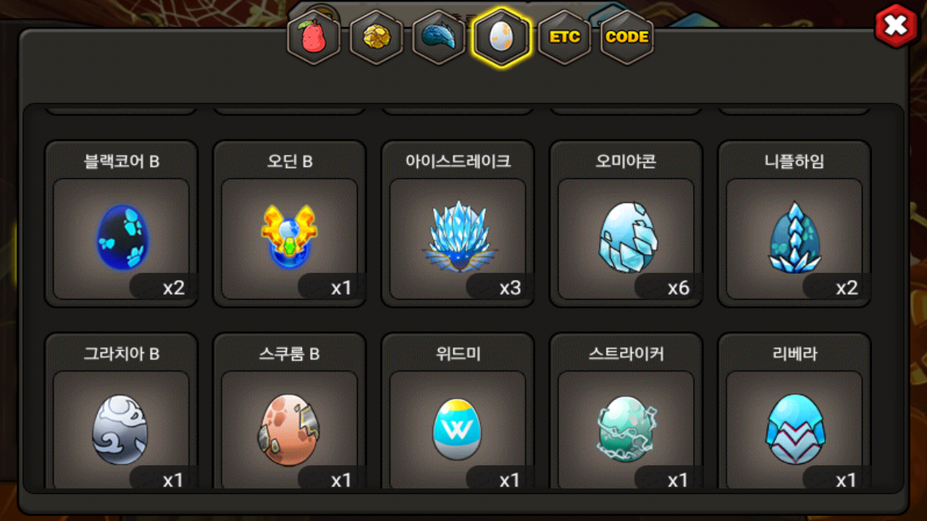Open the CODE tab
The width and height of the screenshot is (927, 521).
point(627,37)
